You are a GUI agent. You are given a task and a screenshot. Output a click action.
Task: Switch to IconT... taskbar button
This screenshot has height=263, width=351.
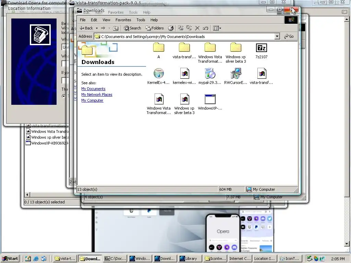[x=291, y=259]
